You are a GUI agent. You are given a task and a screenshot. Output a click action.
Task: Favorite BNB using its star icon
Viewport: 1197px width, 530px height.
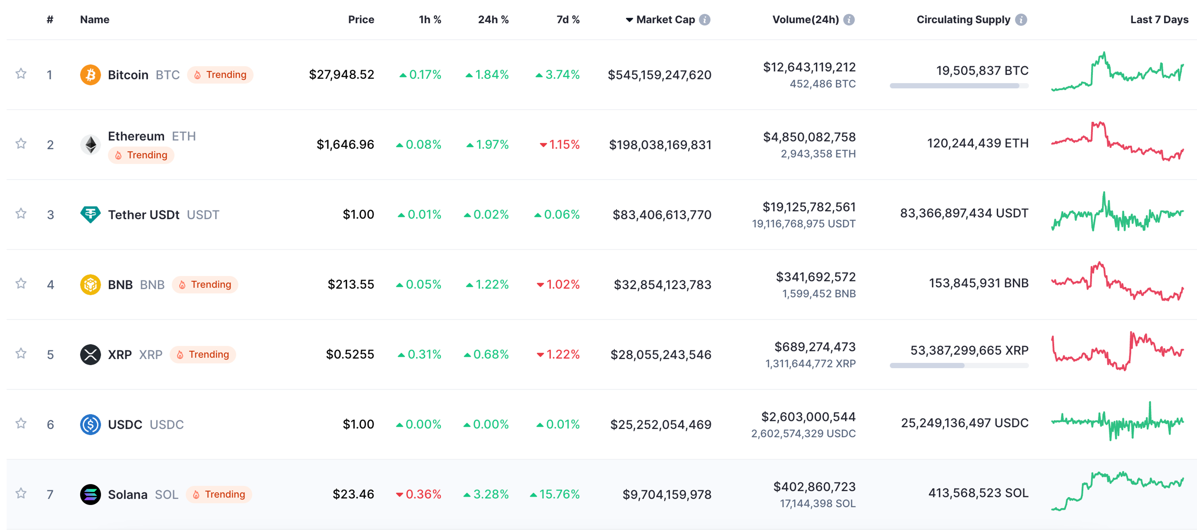pos(21,283)
